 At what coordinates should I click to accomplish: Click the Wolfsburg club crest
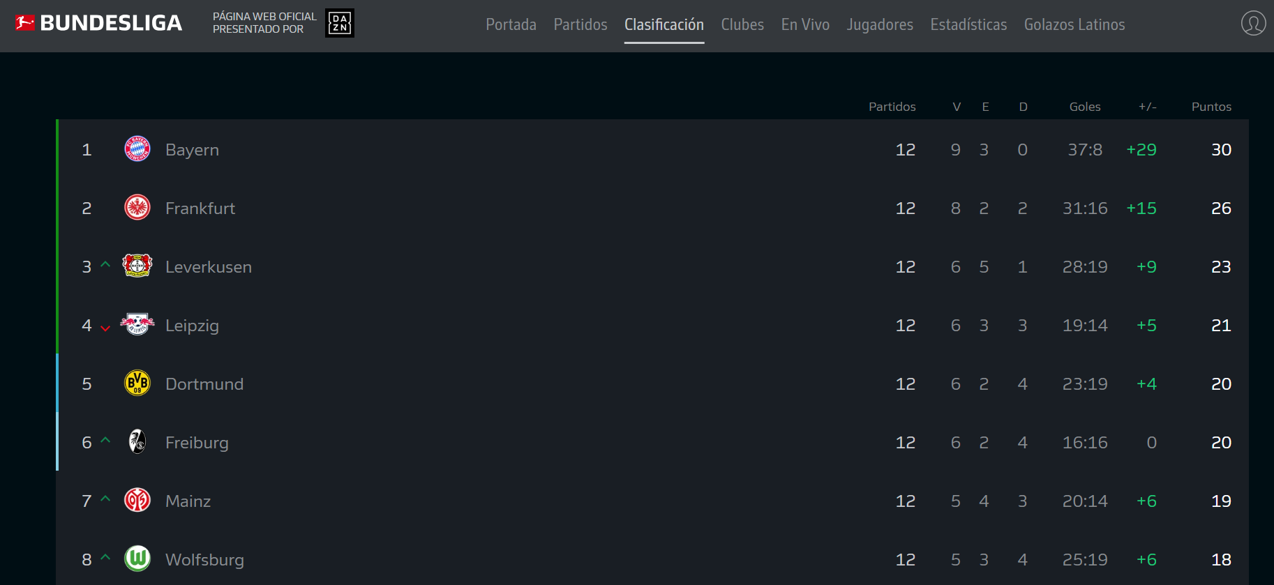(137, 559)
